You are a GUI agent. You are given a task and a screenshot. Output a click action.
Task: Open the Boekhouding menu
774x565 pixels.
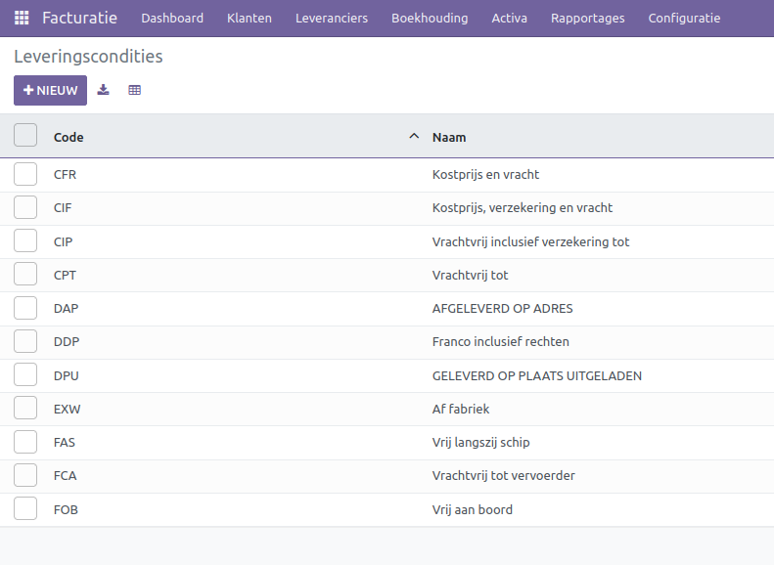tap(430, 18)
